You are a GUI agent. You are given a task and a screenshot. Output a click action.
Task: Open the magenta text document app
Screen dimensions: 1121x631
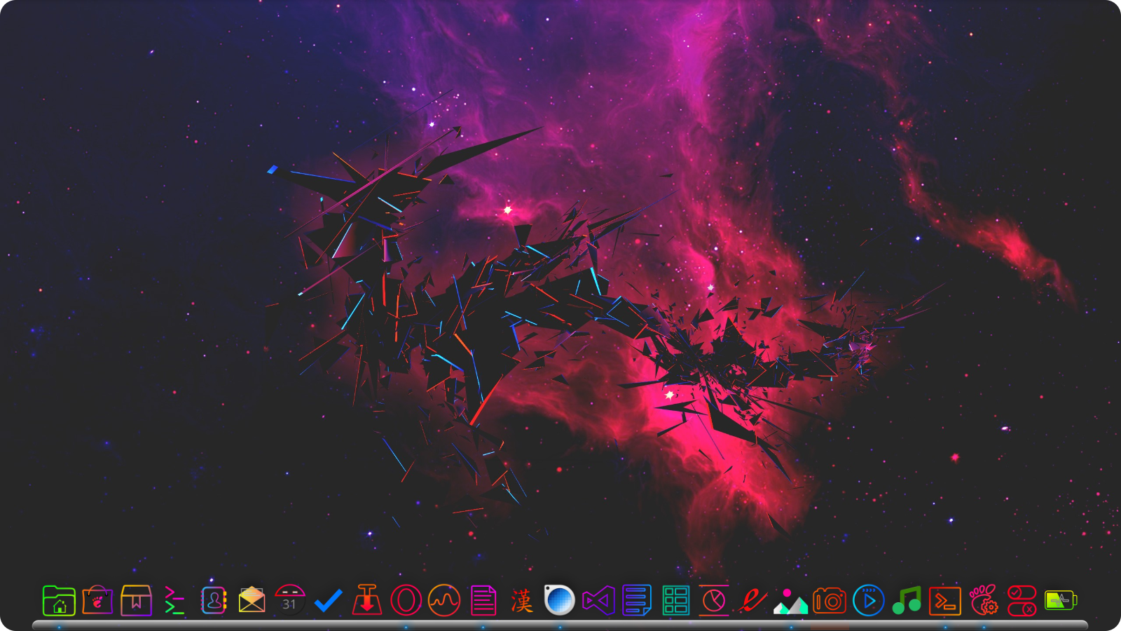tap(483, 601)
